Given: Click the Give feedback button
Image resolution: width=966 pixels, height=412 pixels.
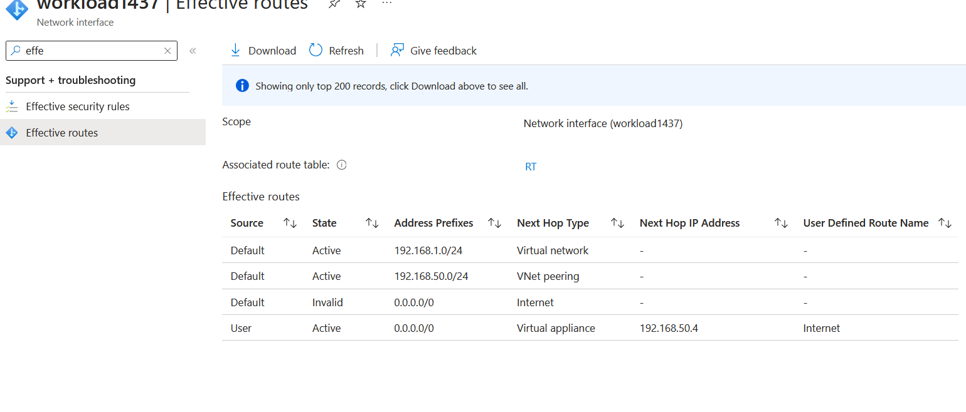Looking at the screenshot, I should tap(442, 50).
